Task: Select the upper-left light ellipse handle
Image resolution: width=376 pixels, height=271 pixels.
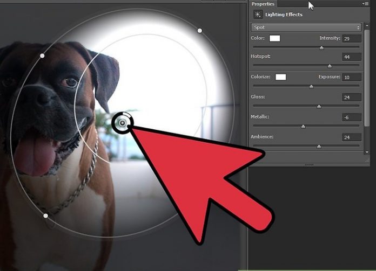Action: point(43,55)
